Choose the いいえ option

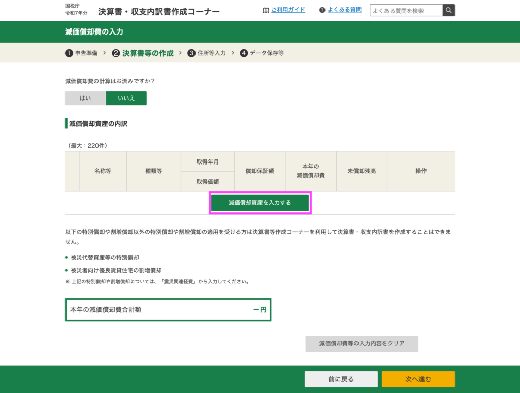tap(126, 98)
